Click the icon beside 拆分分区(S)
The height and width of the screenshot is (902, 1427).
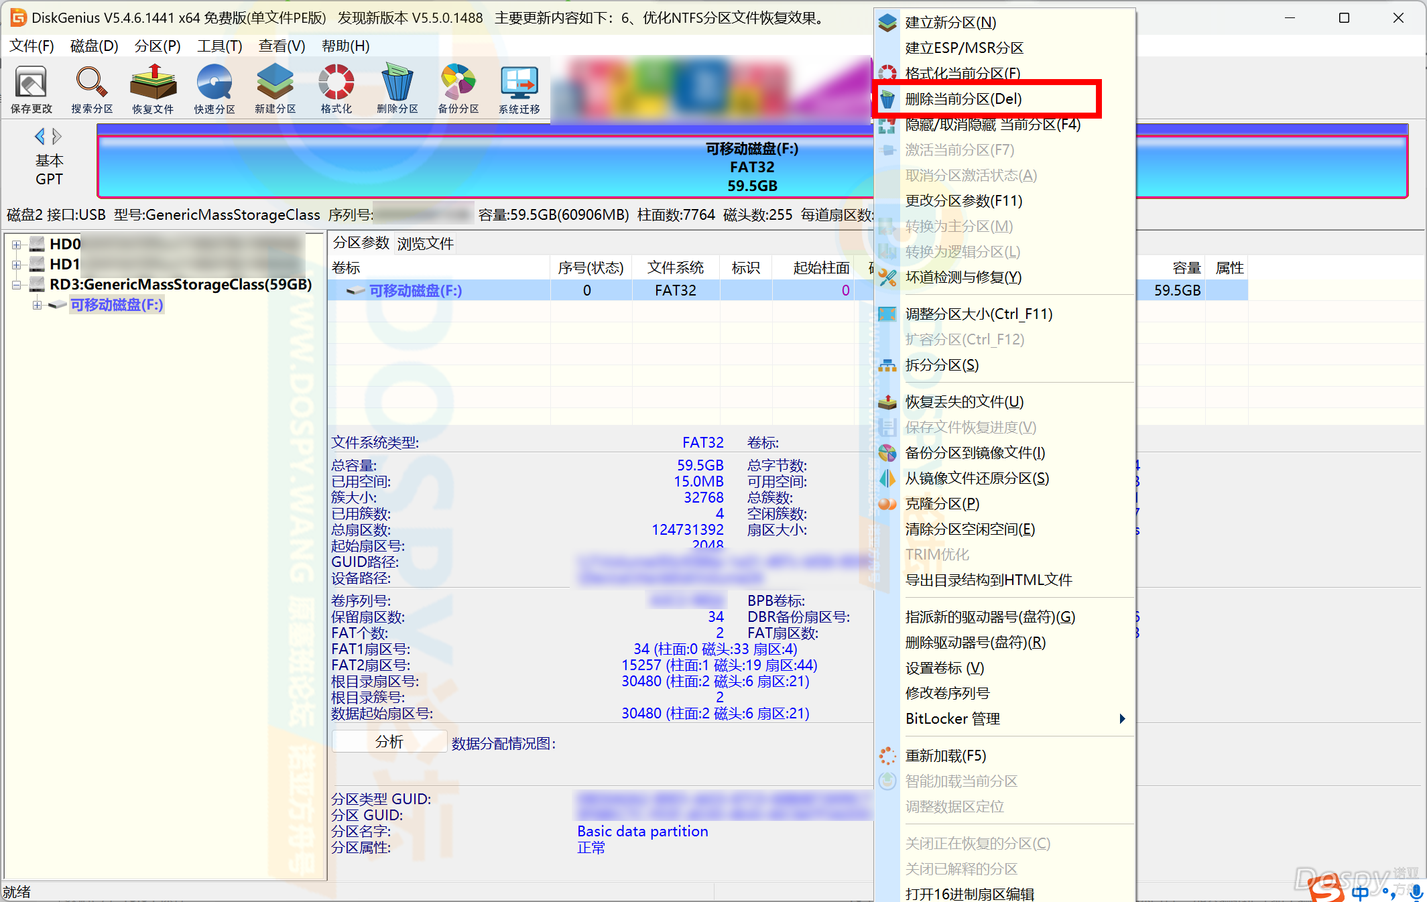coord(887,365)
